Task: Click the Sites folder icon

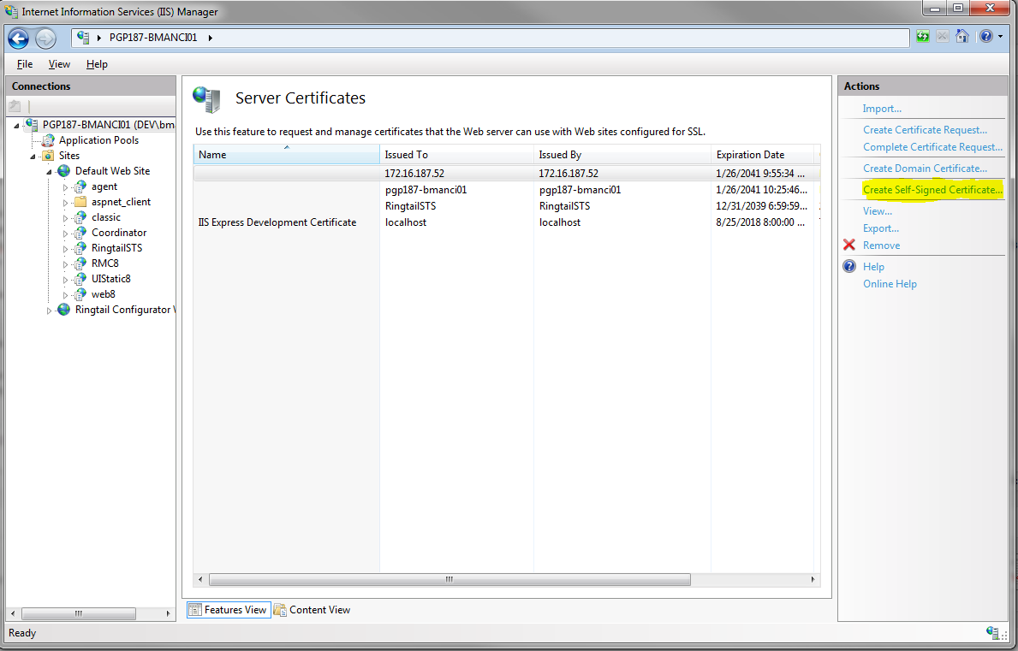Action: 48,156
